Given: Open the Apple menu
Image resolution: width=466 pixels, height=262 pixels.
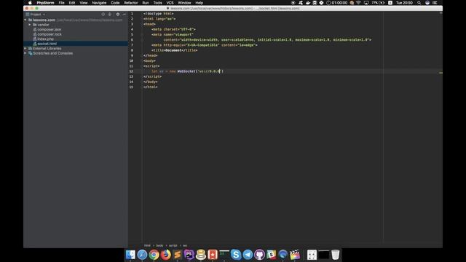Looking at the screenshot, I should (30, 3).
